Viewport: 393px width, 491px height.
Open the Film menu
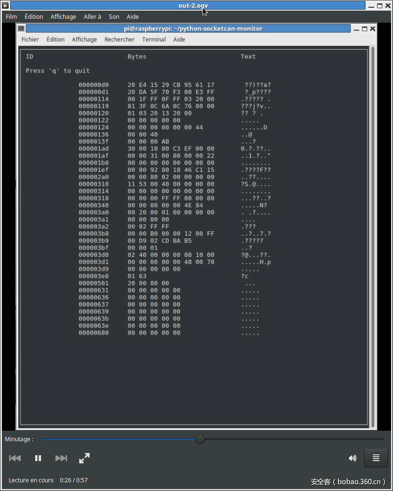(11, 16)
